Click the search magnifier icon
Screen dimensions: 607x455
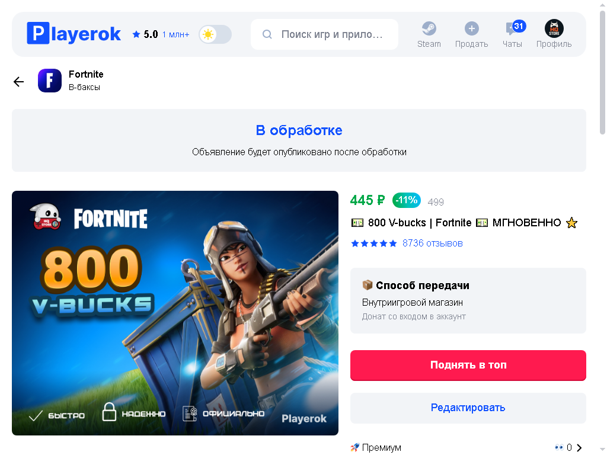267,34
